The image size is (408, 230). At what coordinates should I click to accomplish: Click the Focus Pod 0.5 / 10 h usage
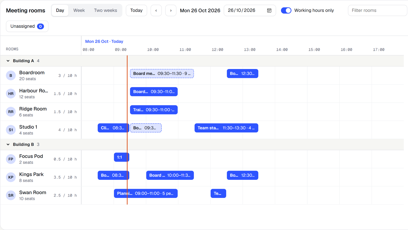tap(65, 159)
